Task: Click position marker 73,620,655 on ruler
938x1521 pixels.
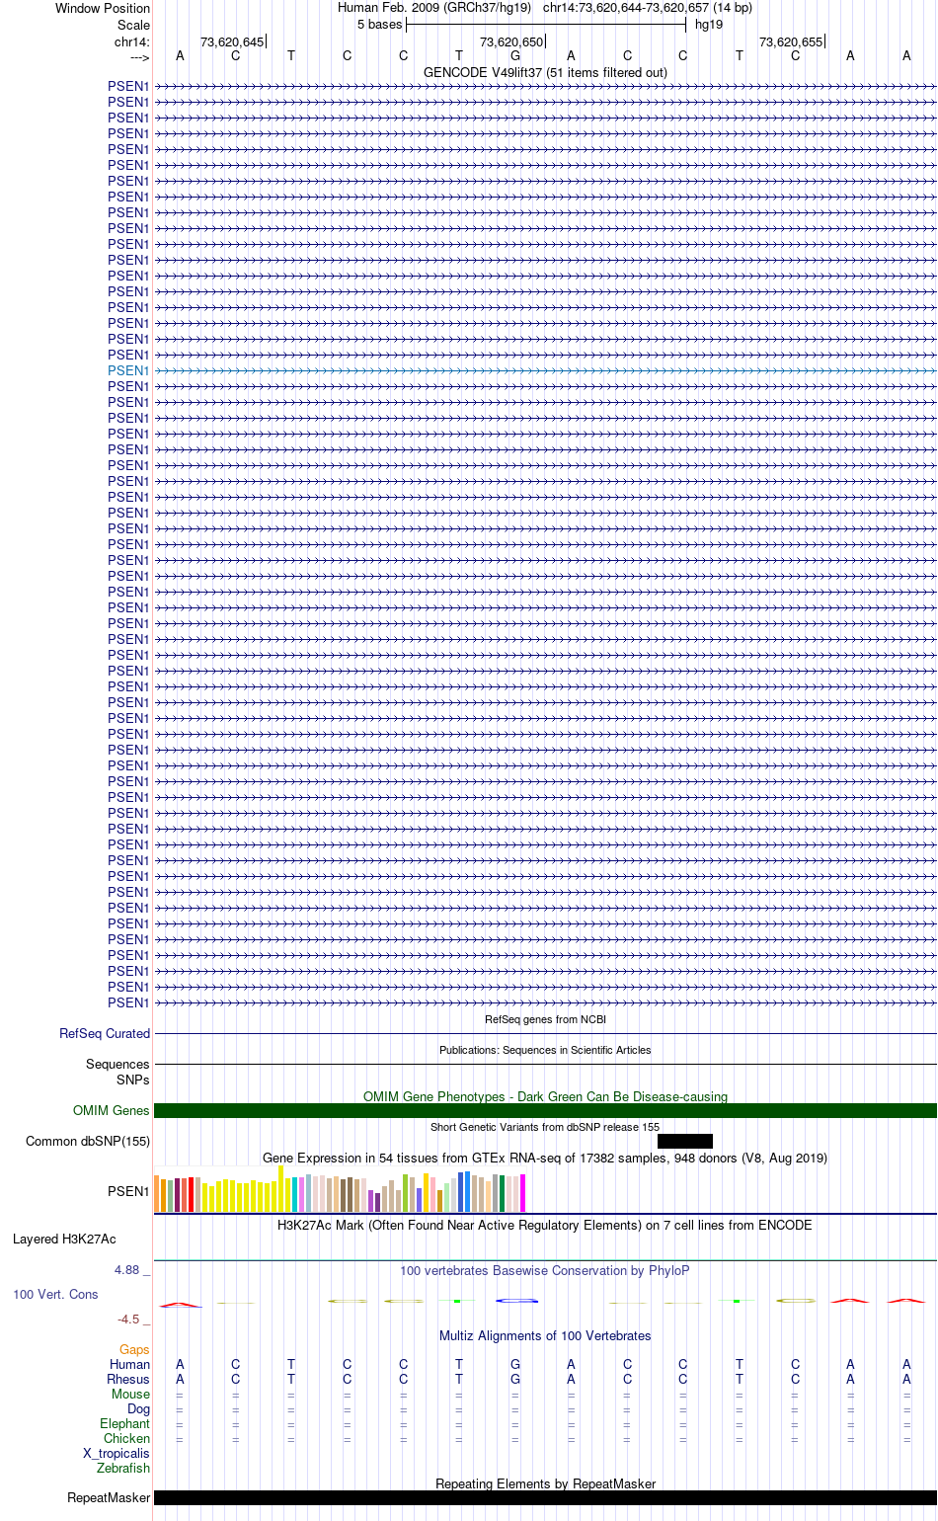Action: [x=791, y=42]
